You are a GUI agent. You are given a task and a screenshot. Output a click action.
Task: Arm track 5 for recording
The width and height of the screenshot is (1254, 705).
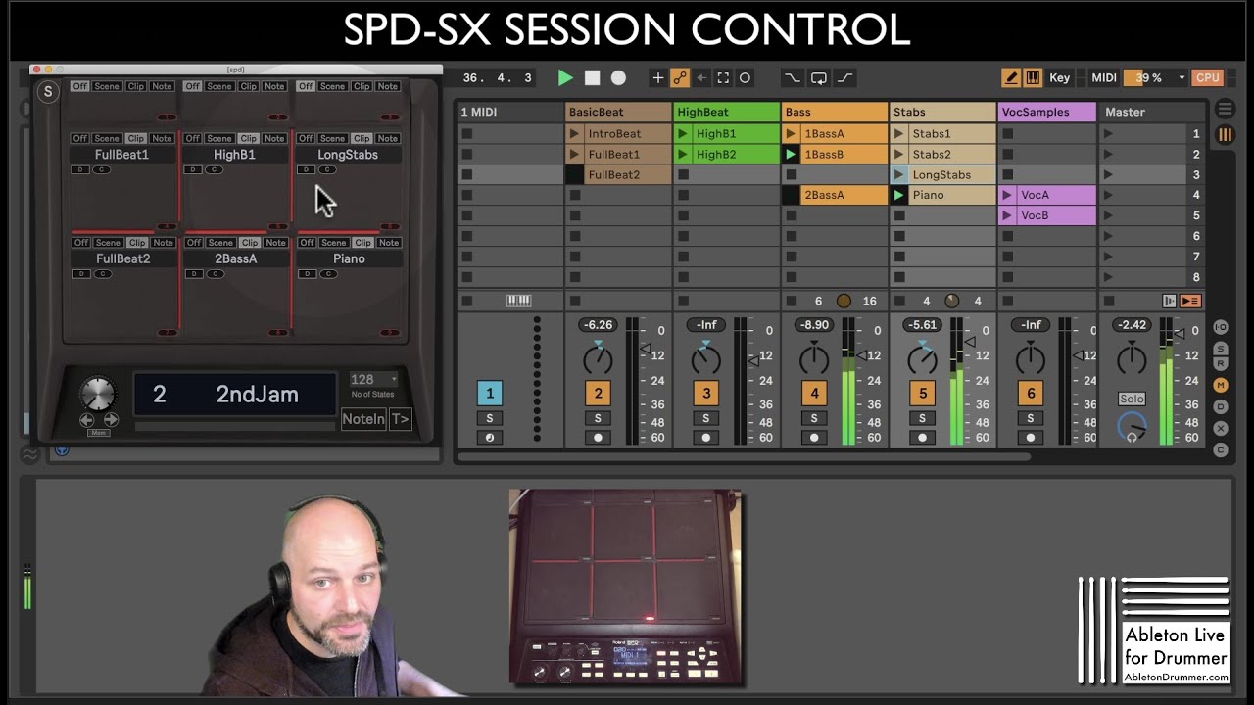[x=922, y=437]
